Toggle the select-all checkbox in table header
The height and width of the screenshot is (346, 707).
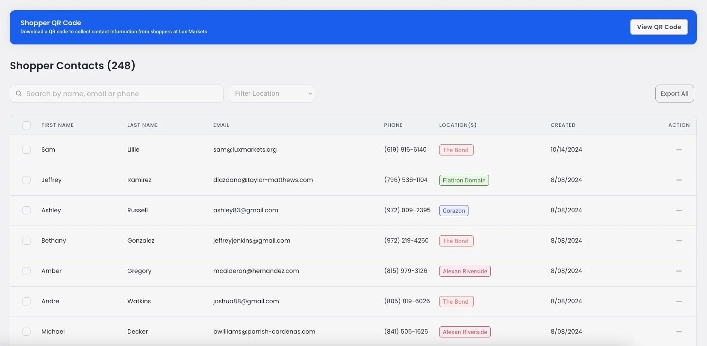pyautogui.click(x=27, y=125)
